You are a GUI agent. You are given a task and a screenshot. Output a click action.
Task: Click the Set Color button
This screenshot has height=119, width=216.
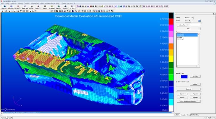pyautogui.click(x=195, y=76)
